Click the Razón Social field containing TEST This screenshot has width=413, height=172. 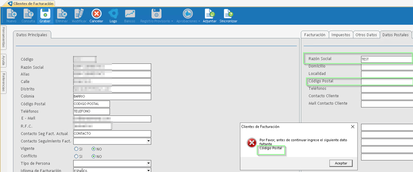[387, 59]
